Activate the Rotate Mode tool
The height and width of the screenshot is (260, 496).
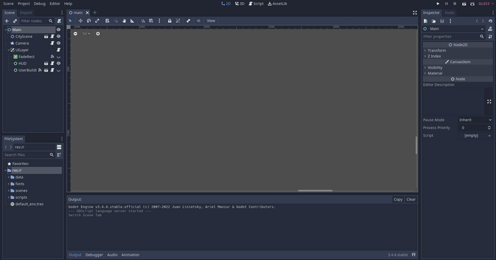[89, 21]
